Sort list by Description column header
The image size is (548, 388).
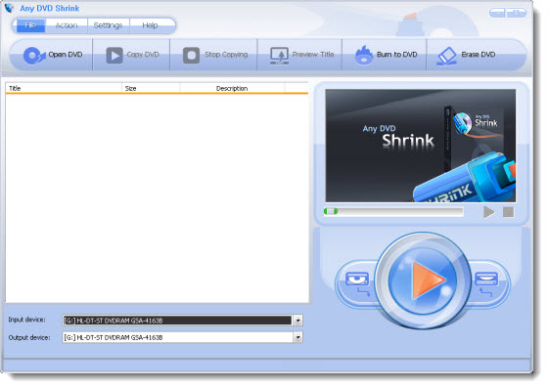[232, 88]
